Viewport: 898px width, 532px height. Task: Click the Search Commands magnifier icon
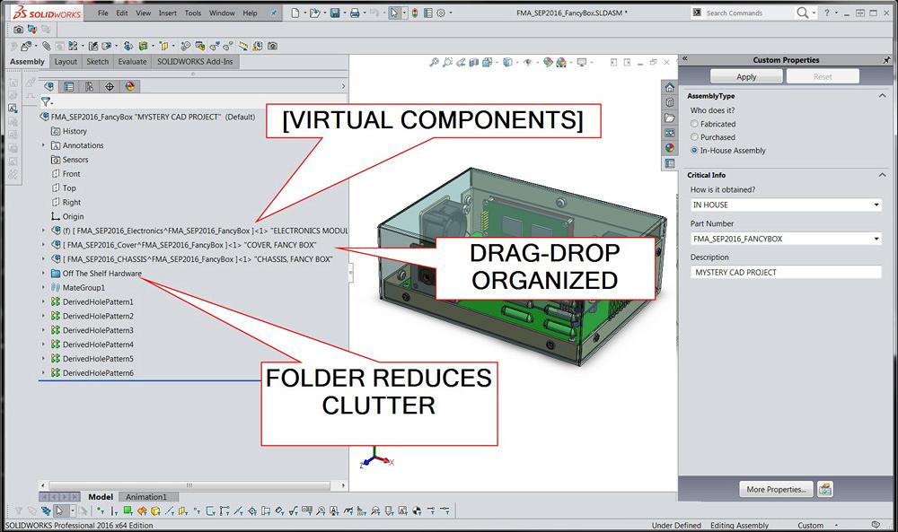coord(803,13)
